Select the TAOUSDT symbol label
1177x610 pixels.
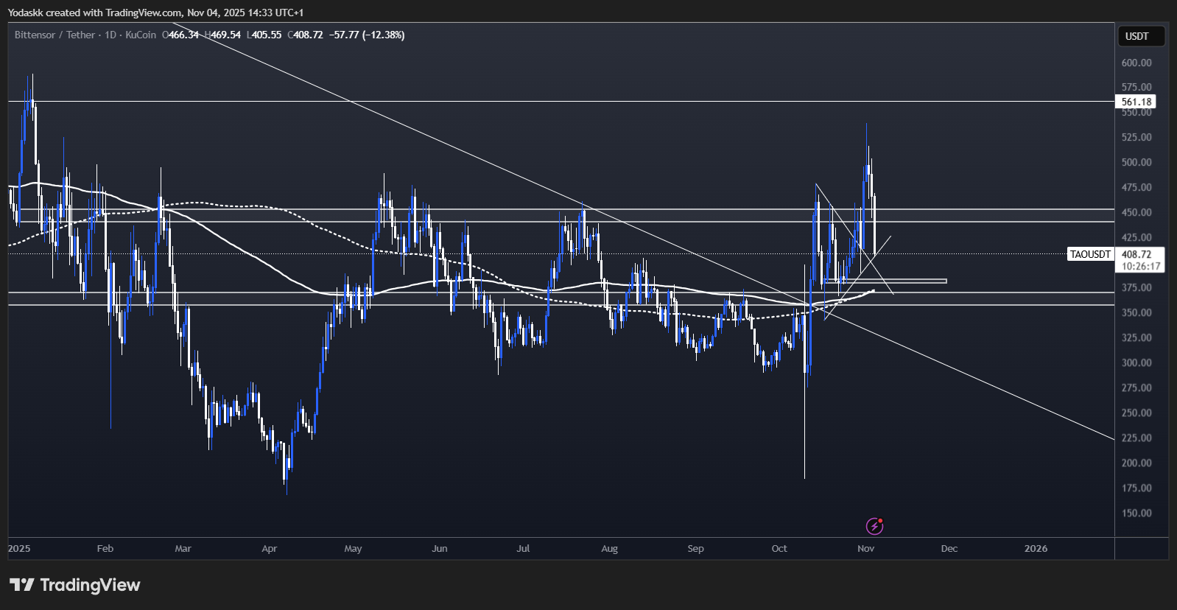[x=1090, y=254]
